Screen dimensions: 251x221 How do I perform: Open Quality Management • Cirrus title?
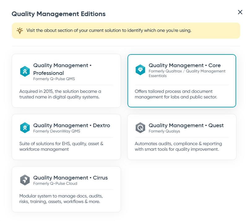pyautogui.click(x=70, y=178)
